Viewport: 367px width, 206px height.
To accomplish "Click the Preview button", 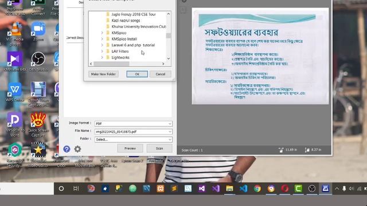I will pyautogui.click(x=130, y=148).
